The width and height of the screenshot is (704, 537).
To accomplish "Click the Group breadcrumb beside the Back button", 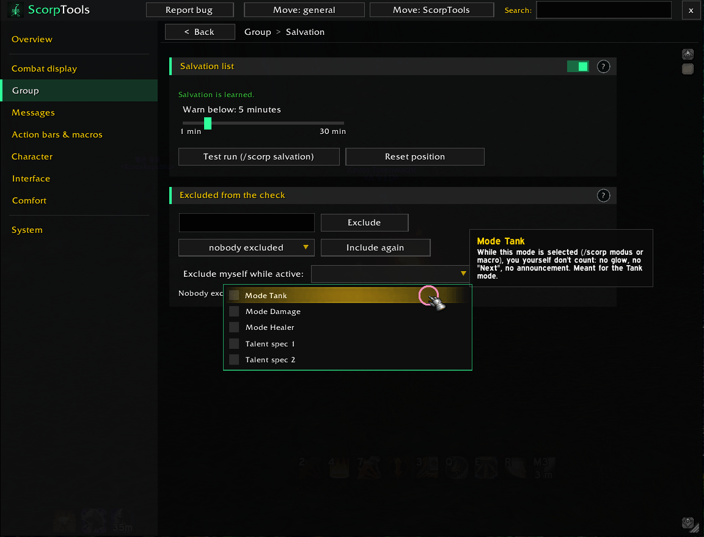I will coord(258,32).
